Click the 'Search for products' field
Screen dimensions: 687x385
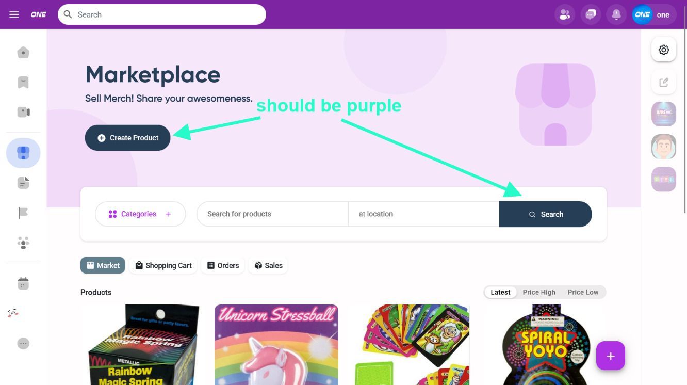click(272, 214)
